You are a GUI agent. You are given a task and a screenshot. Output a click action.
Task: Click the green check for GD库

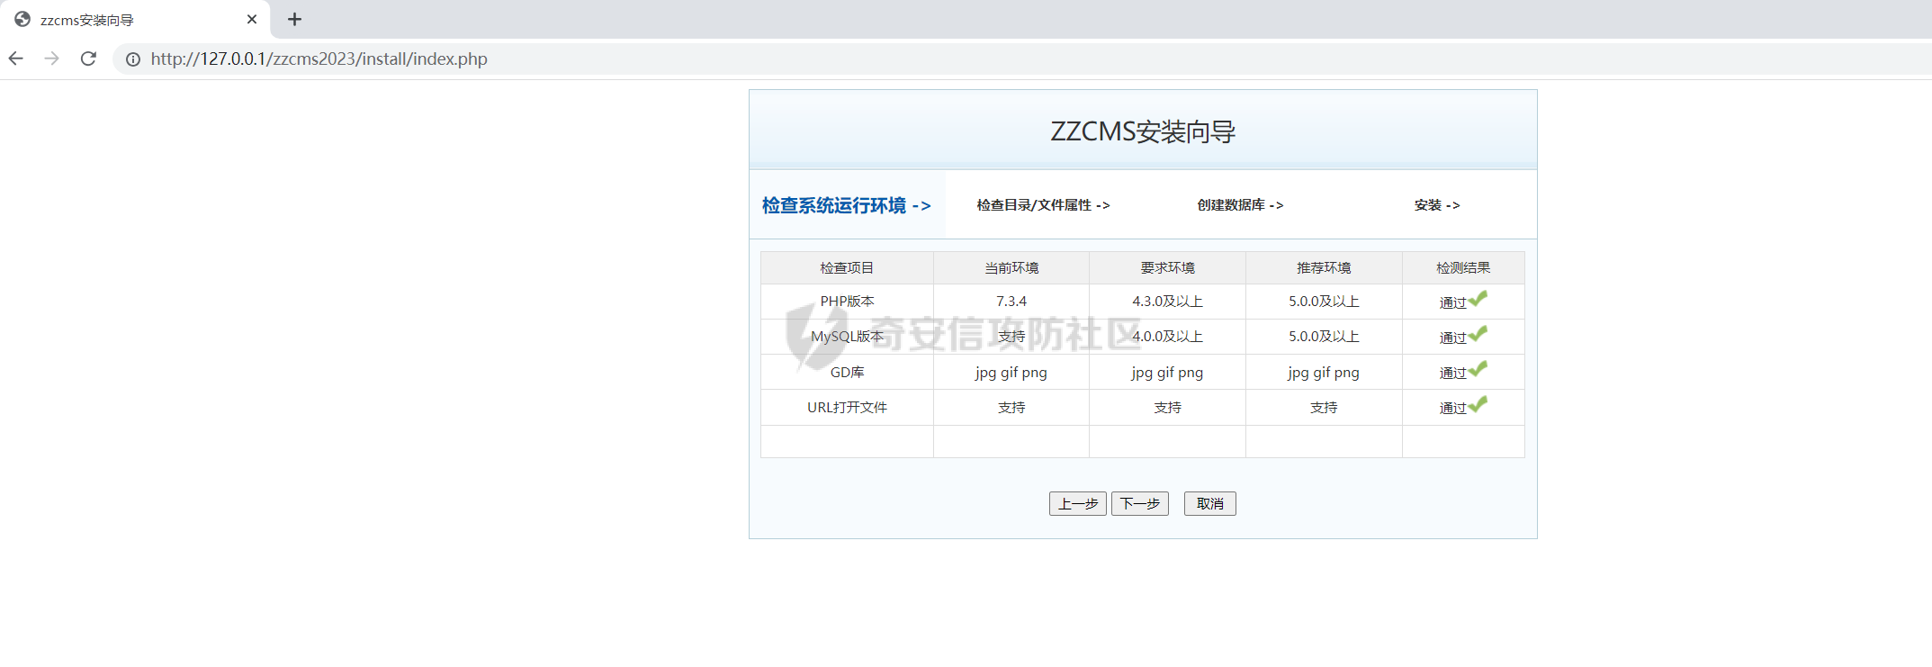(x=1478, y=368)
